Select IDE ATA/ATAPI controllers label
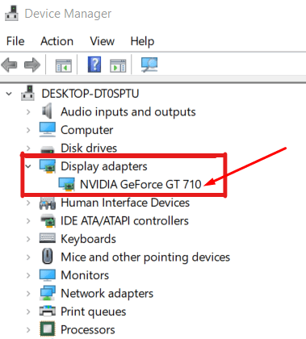Screen dimensions: 306x339 (x=124, y=221)
